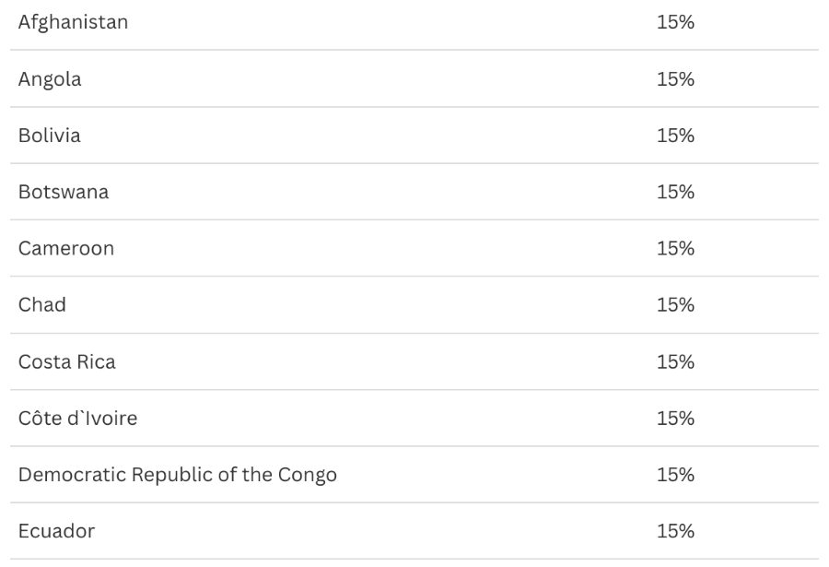Click Costa Rica's 15% value

click(x=675, y=361)
